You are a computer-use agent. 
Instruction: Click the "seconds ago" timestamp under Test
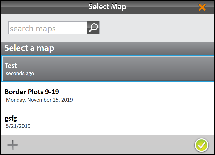pyautogui.click(x=20, y=74)
